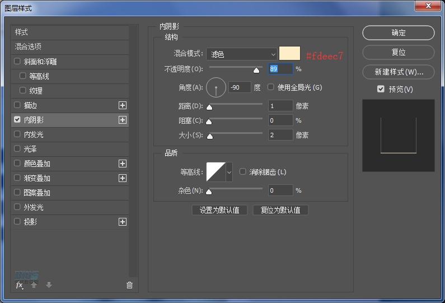Image resolution: width=445 pixels, height=303 pixels.
Task: Enable the 斜面和浮雕 checkbox
Action: point(17,62)
